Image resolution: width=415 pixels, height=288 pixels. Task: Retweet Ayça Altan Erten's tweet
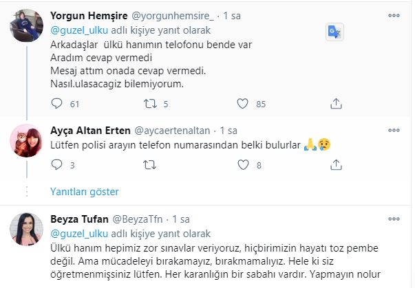point(149,166)
